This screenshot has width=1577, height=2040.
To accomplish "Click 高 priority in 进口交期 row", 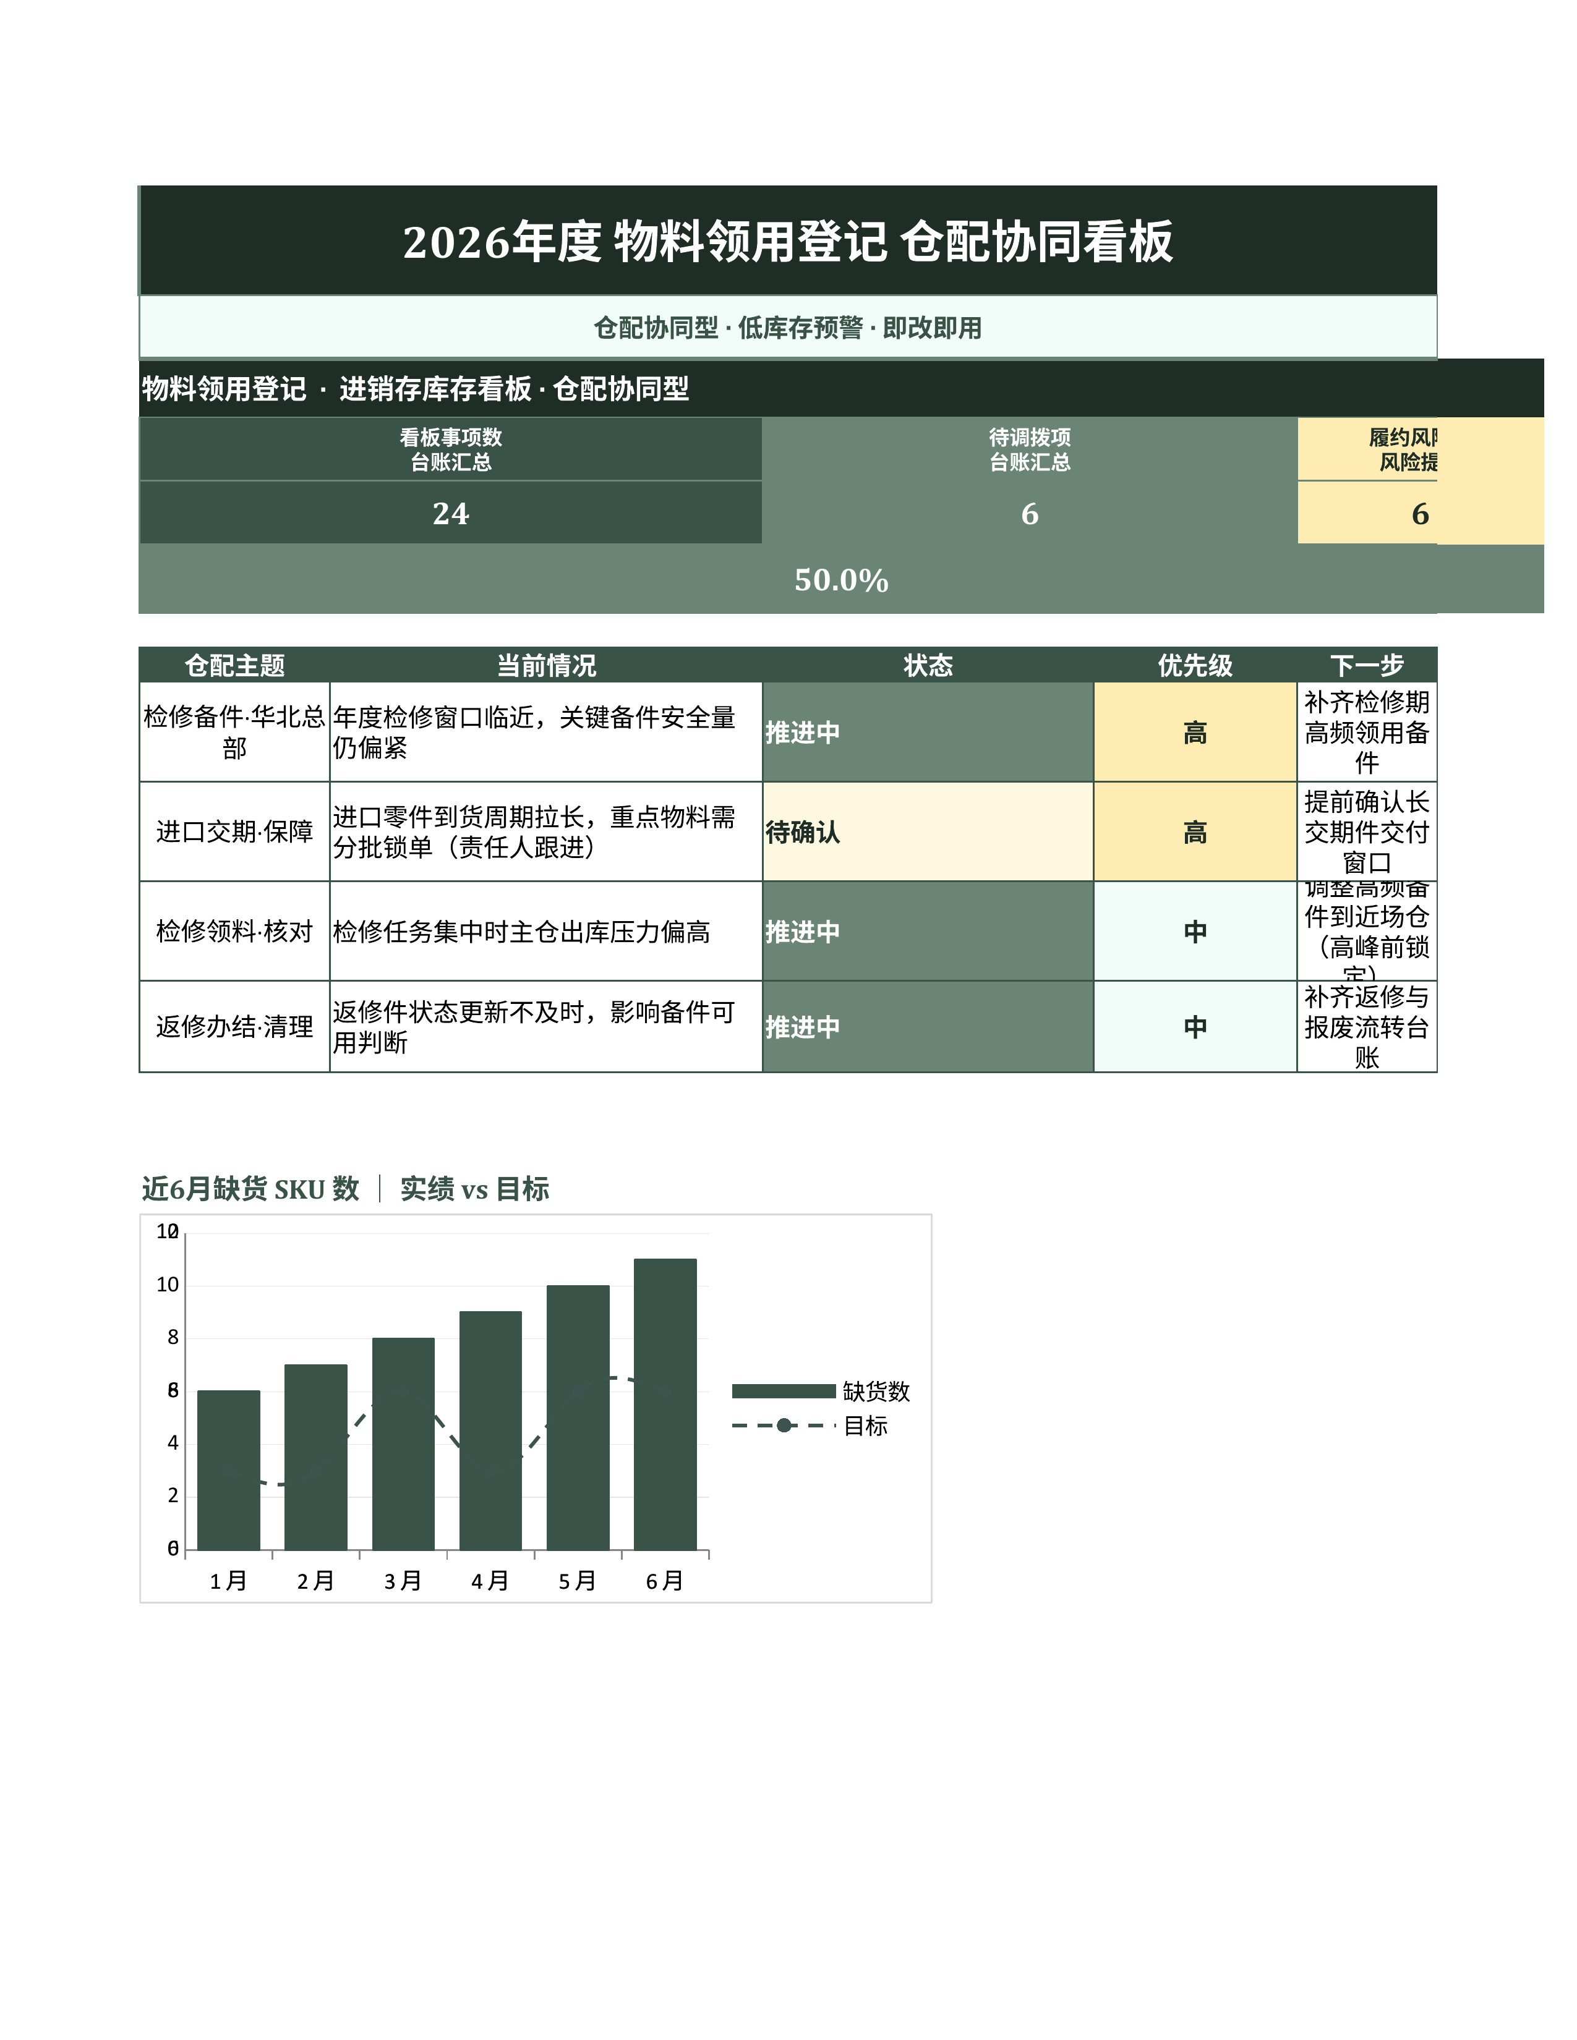I will [1195, 831].
